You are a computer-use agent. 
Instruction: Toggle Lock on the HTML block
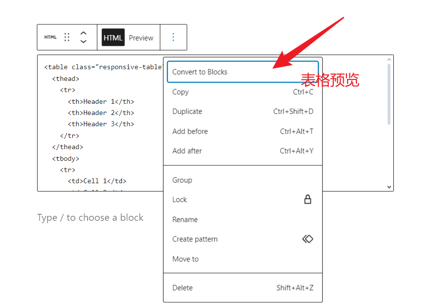tap(179, 199)
